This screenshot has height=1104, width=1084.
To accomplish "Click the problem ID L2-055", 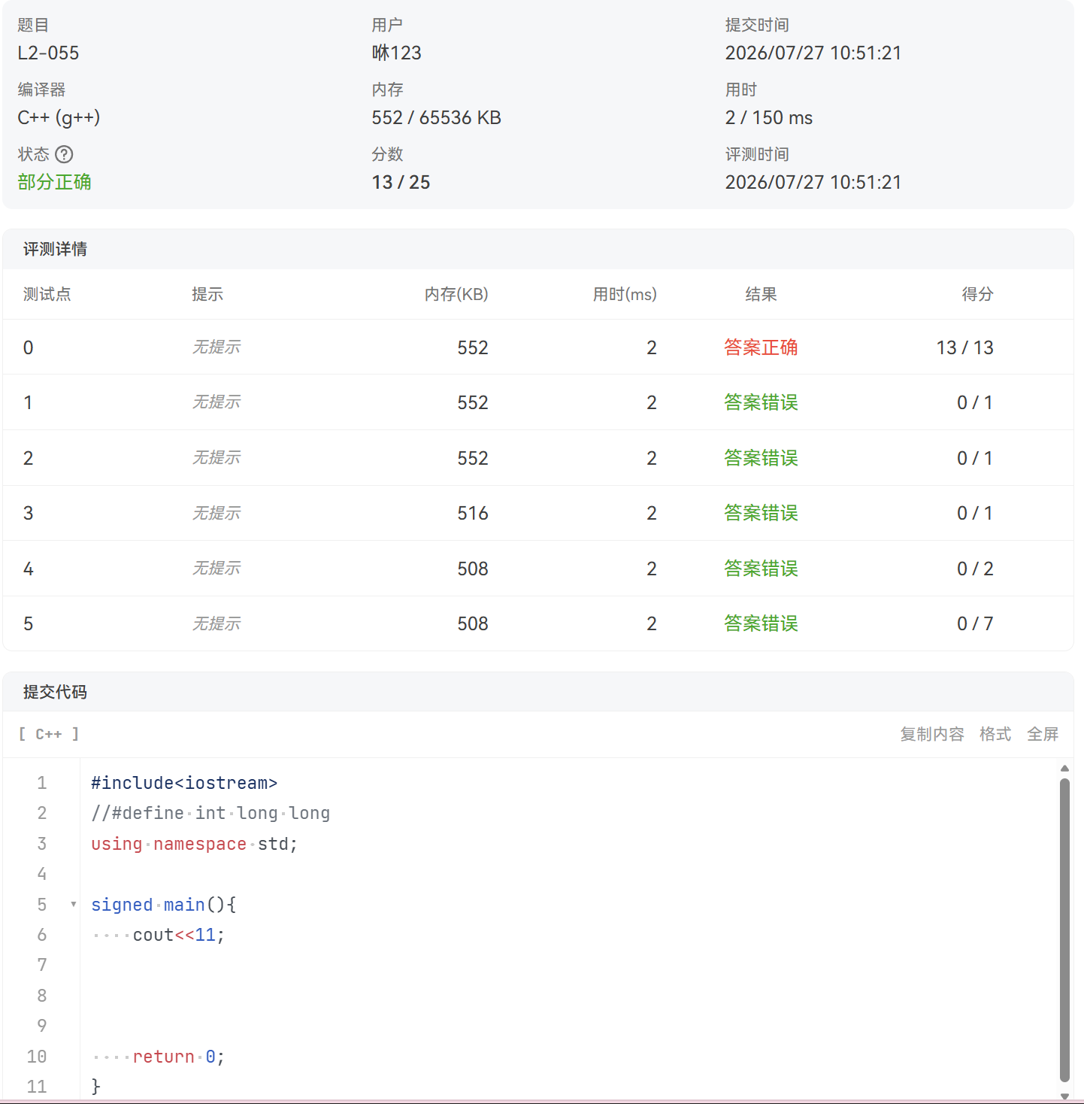I will (48, 53).
